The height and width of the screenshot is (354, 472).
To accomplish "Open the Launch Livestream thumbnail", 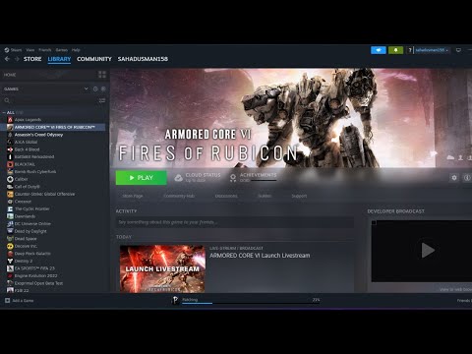I will pos(162,268).
